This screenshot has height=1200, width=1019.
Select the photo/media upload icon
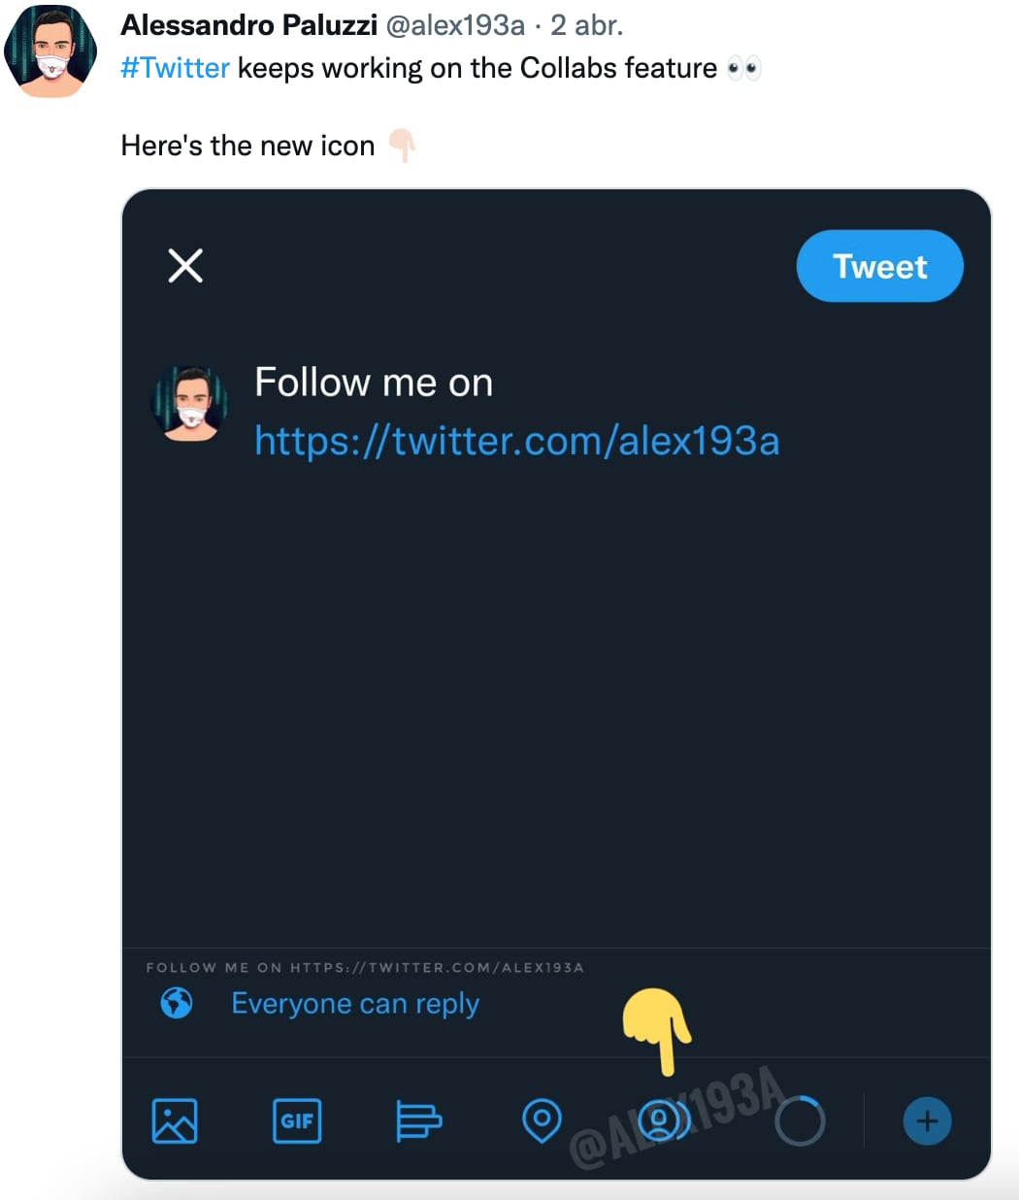pos(176,1121)
